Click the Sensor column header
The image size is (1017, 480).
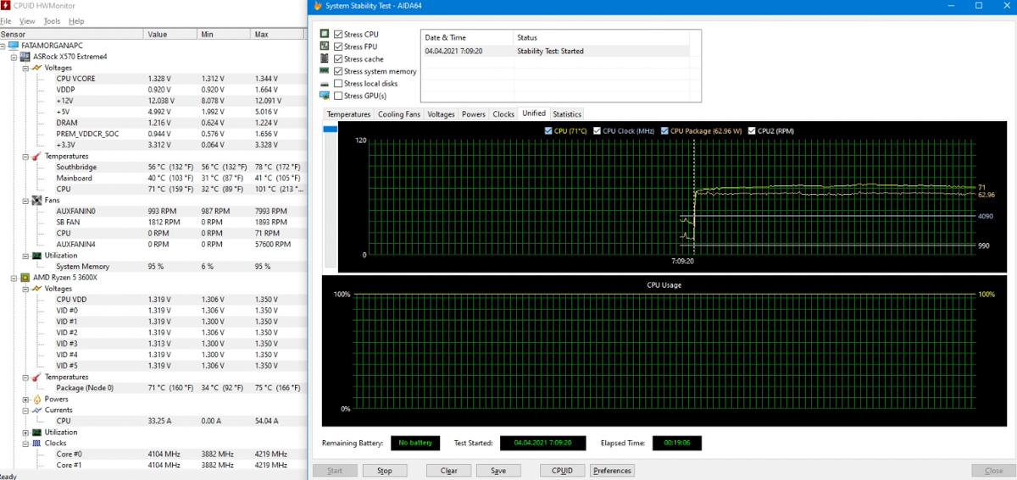[x=72, y=35]
